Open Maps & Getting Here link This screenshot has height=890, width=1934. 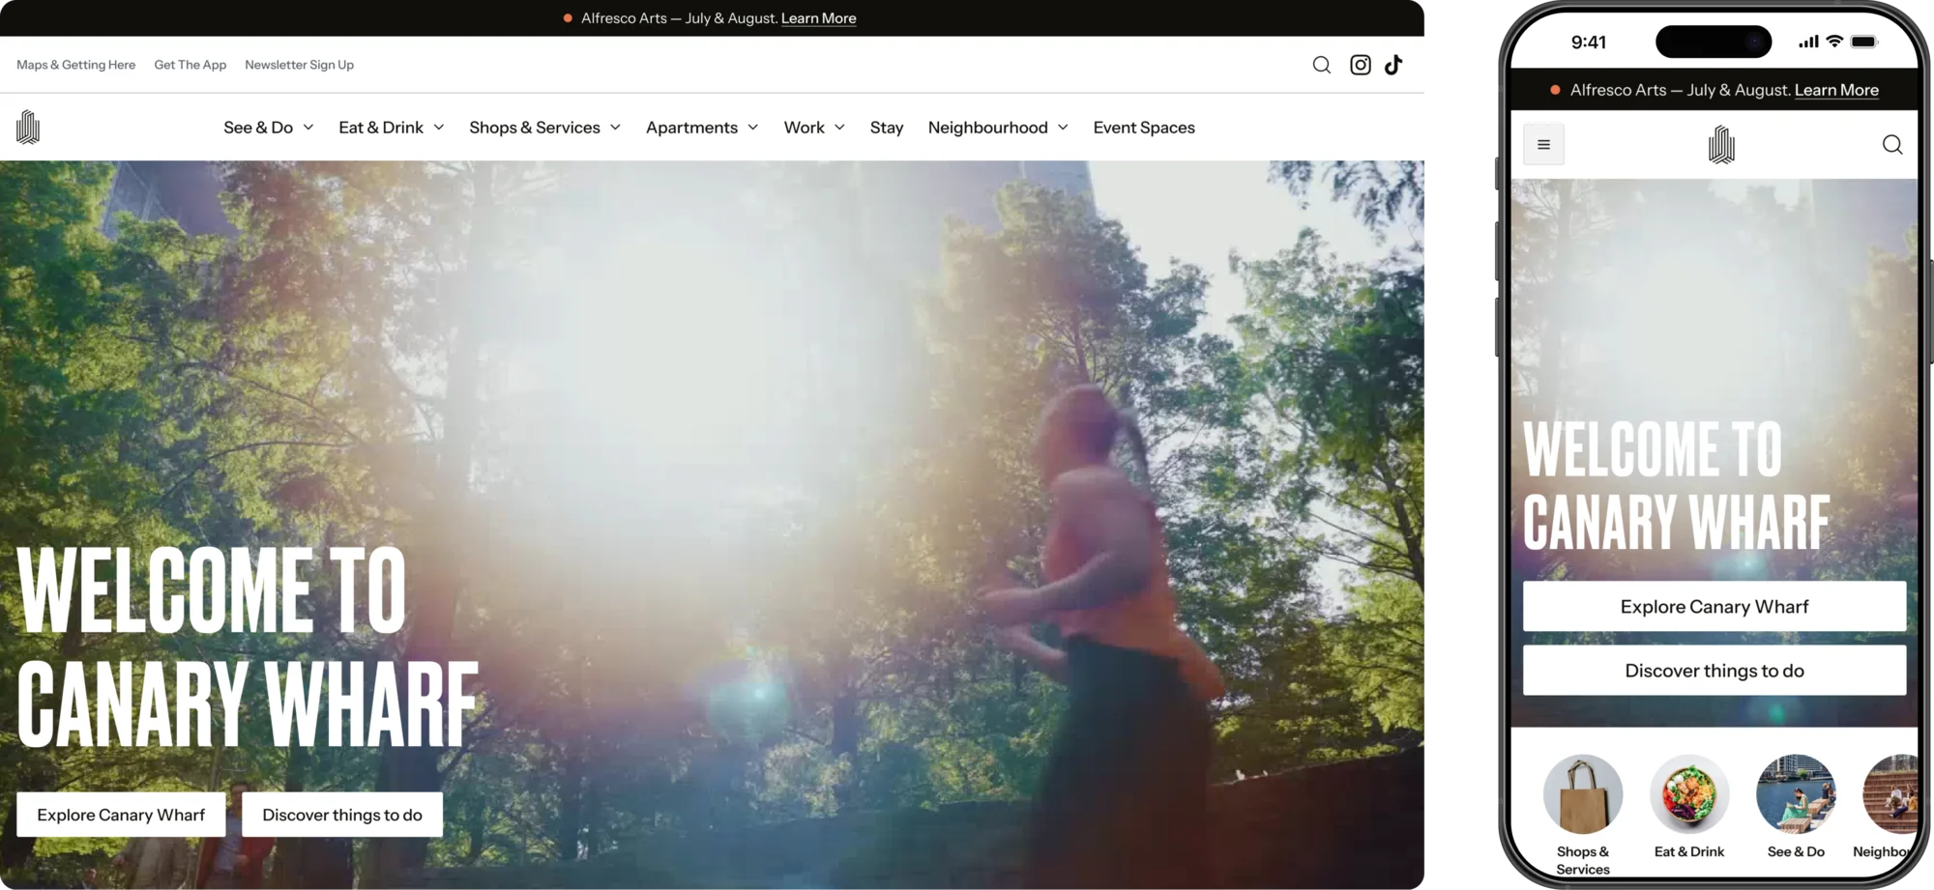coord(75,65)
